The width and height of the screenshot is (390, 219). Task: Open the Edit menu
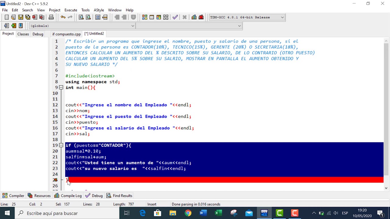(15, 10)
